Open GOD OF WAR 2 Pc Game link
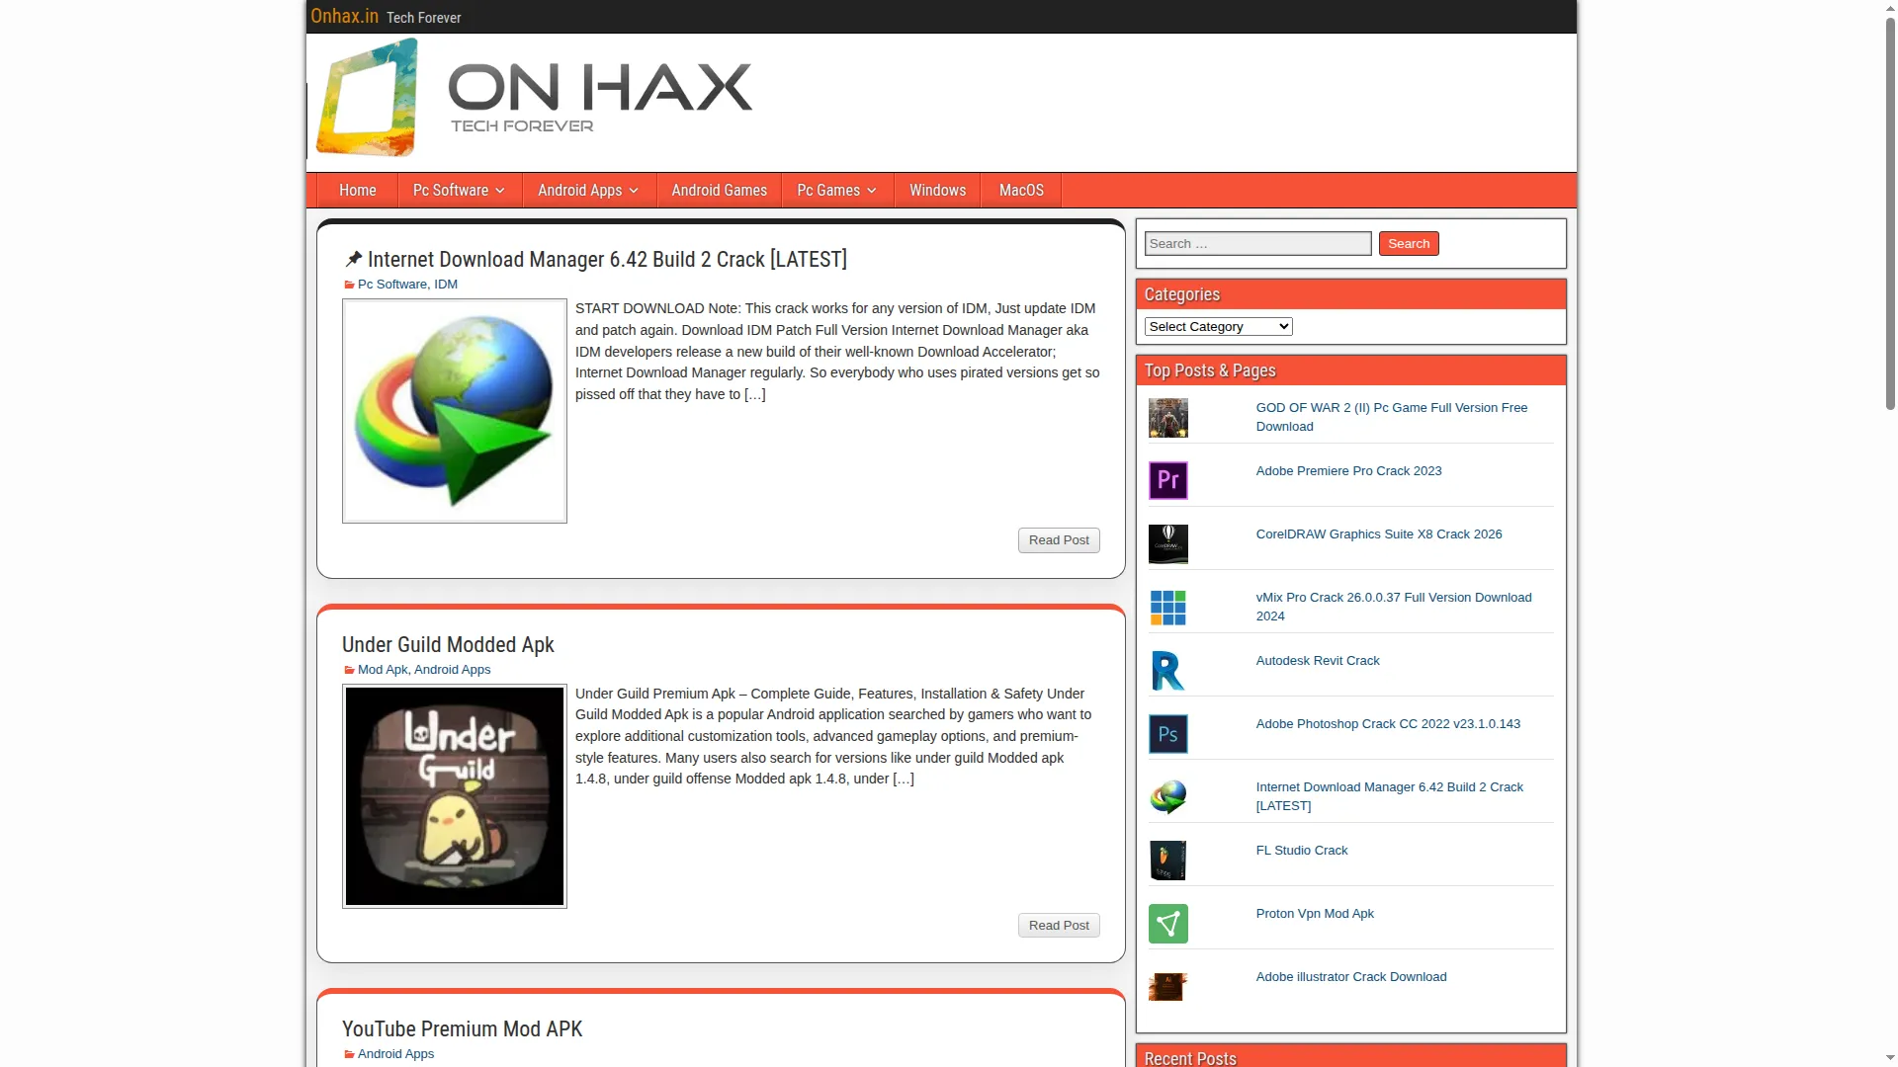 click(1391, 417)
